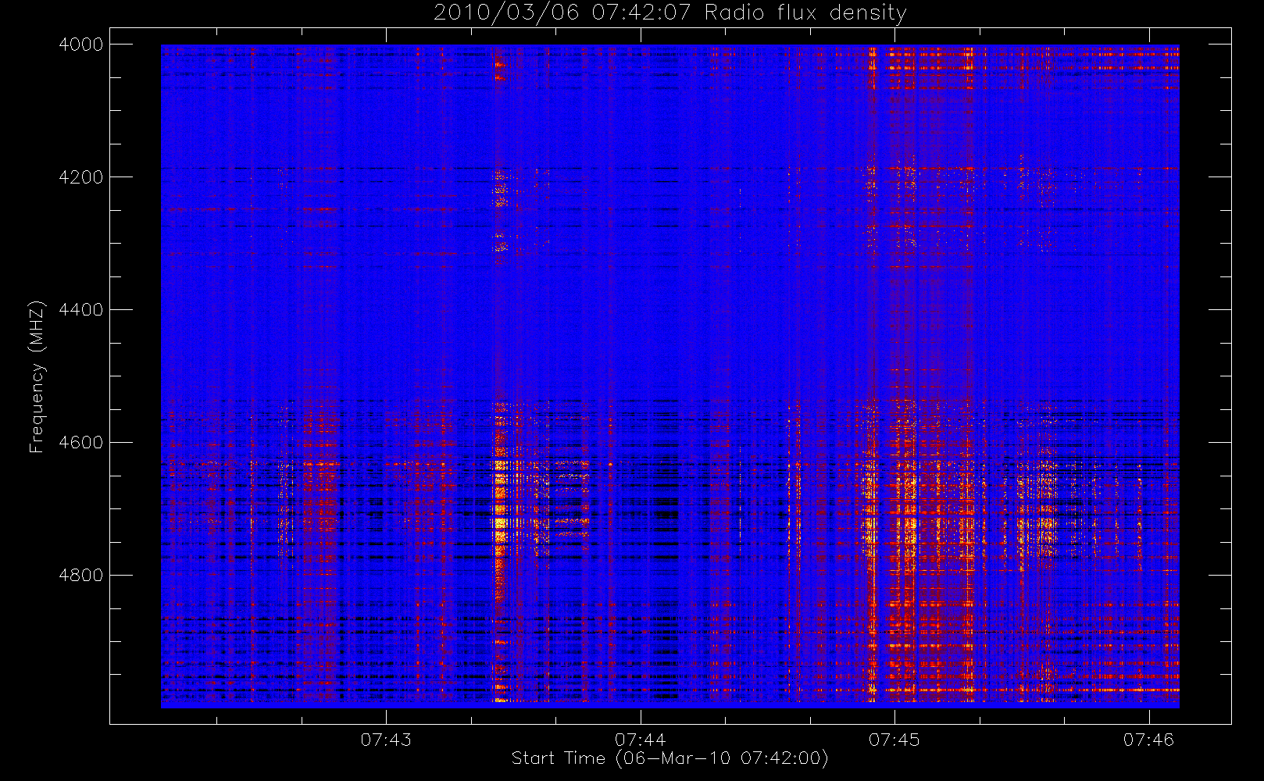
Task: Click the 07:44 time tick label
Action: [640, 740]
